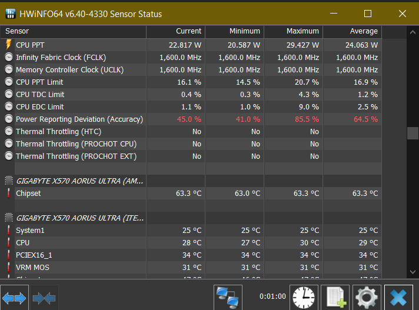Image resolution: width=419 pixels, height=310 pixels.
Task: Select the CPU PPT Limit label
Action: coord(39,82)
